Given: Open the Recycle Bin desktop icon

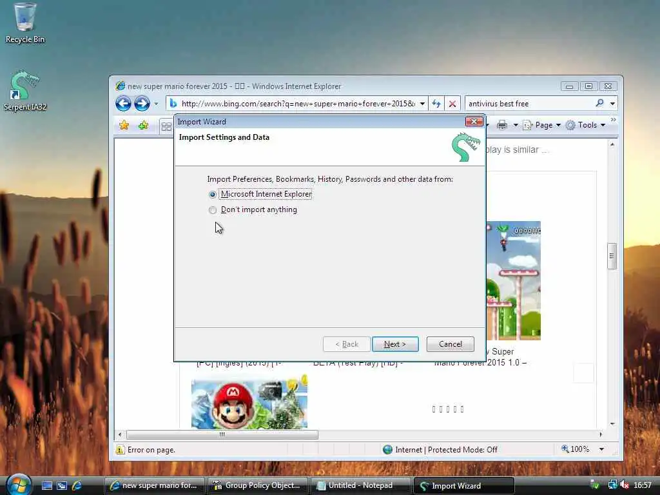Looking at the screenshot, I should [24, 23].
